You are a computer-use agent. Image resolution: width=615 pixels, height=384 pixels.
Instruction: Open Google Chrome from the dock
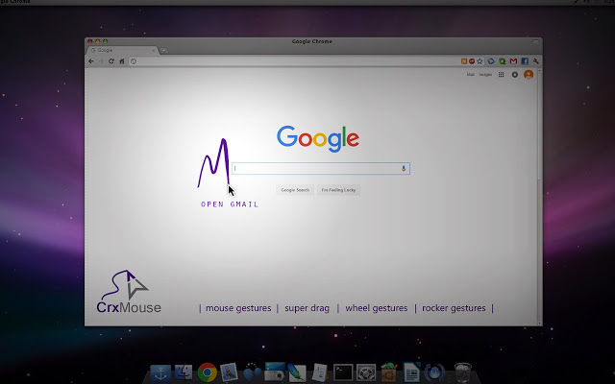pyautogui.click(x=208, y=372)
